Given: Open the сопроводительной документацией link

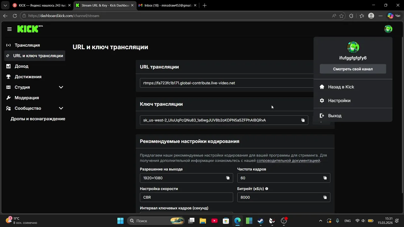Looking at the screenshot, I should click(x=288, y=161).
